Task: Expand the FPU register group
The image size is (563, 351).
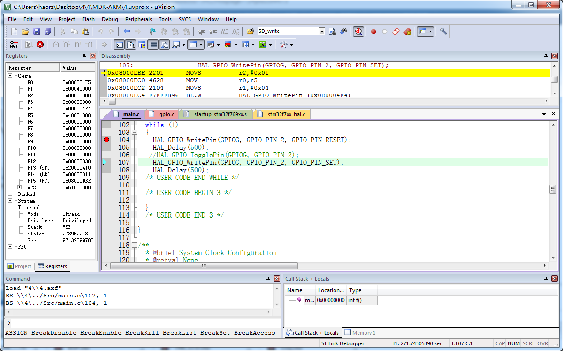Action: tap(10, 246)
